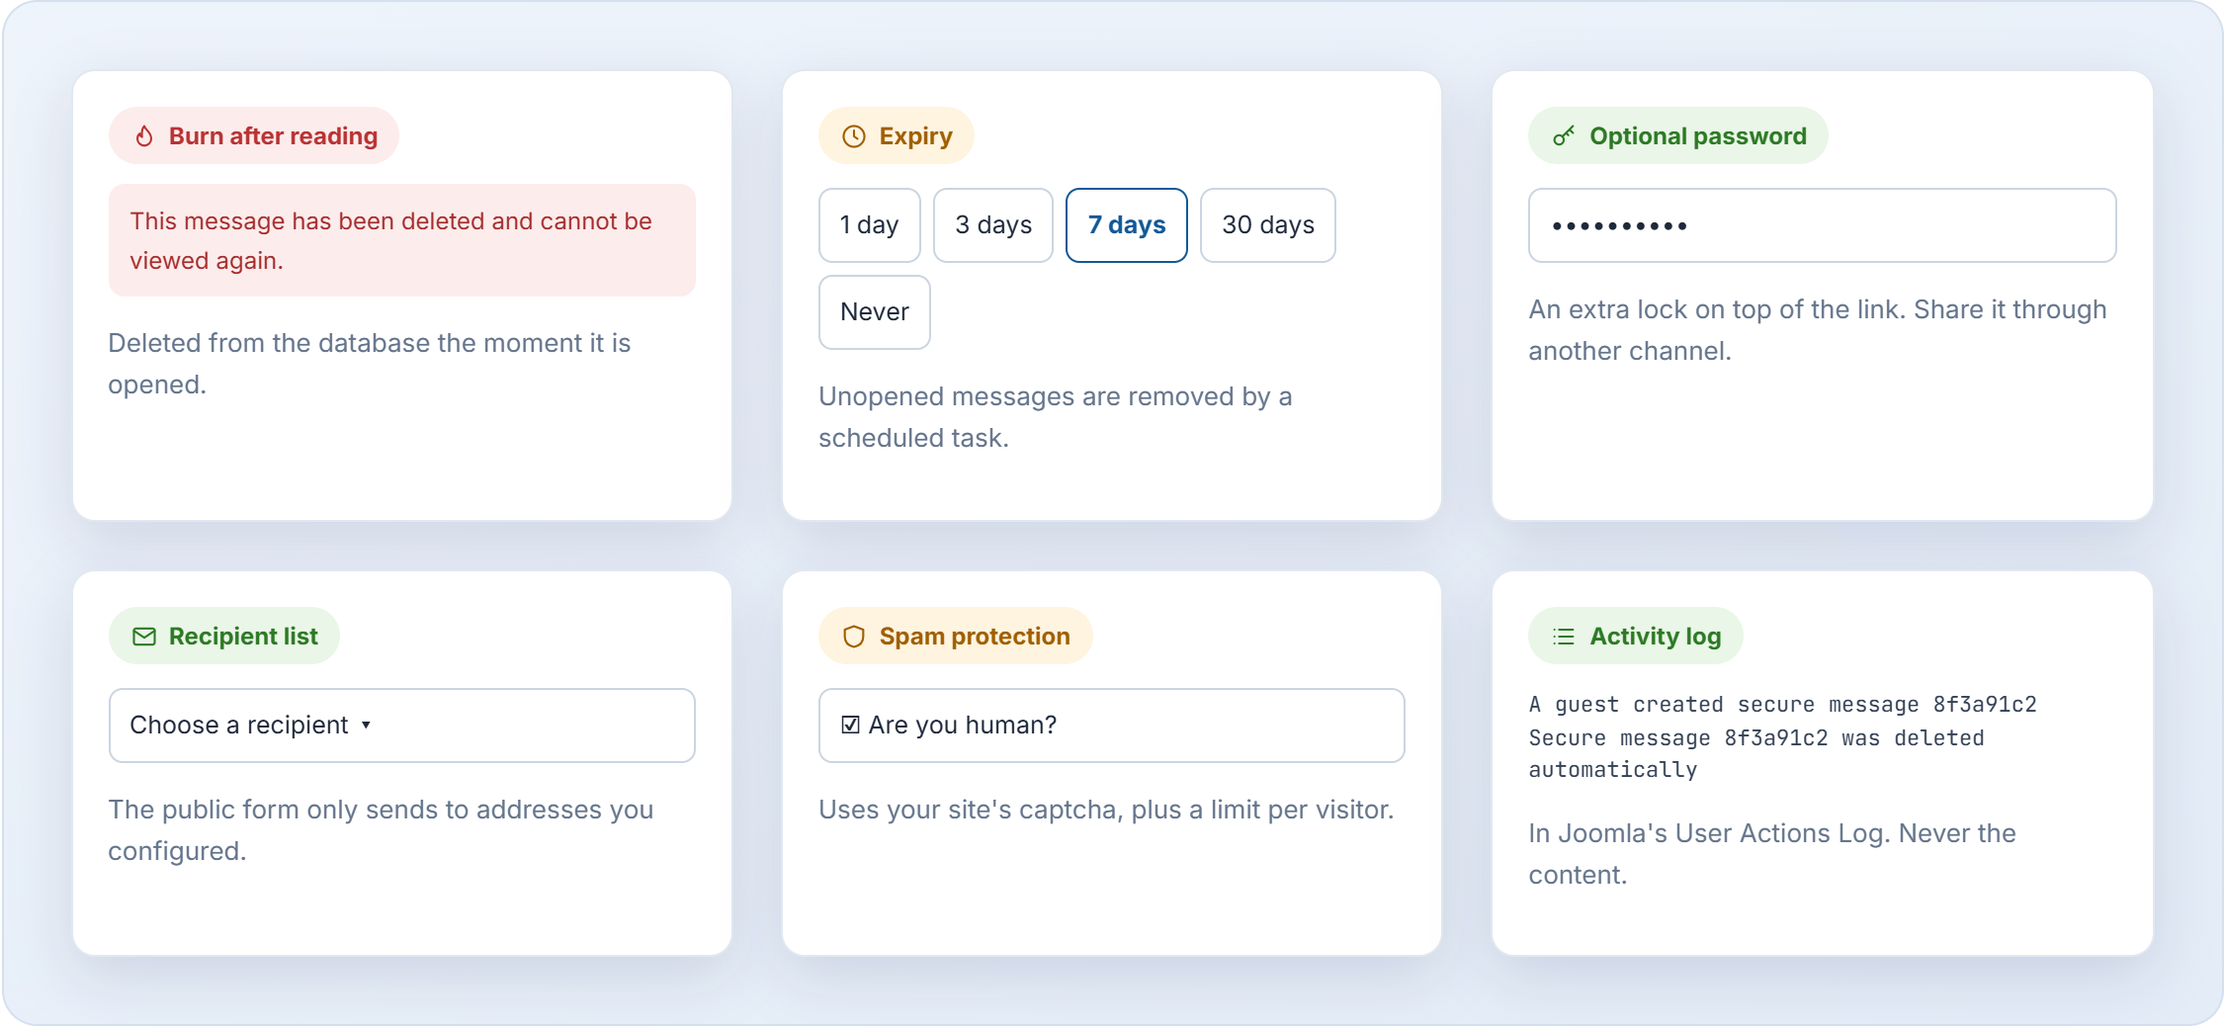The height and width of the screenshot is (1028, 2224).
Task: Click the list icon beside Activity log
Action: (1564, 637)
